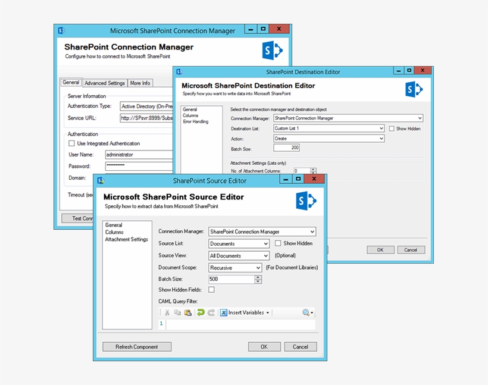Image resolution: width=488 pixels, height=385 pixels.
Task: Open the magnifier search icon in CAML toolbar
Action: pos(305,312)
